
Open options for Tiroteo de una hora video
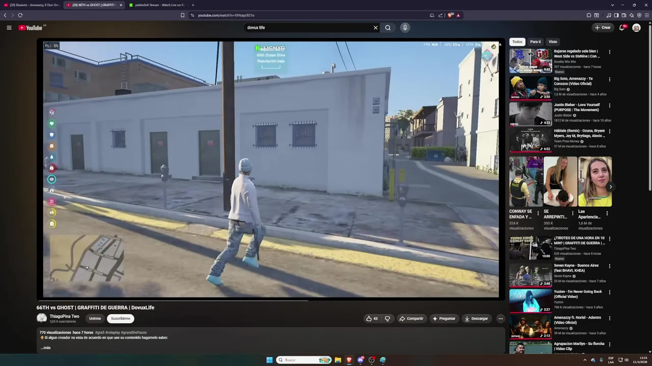(x=610, y=239)
